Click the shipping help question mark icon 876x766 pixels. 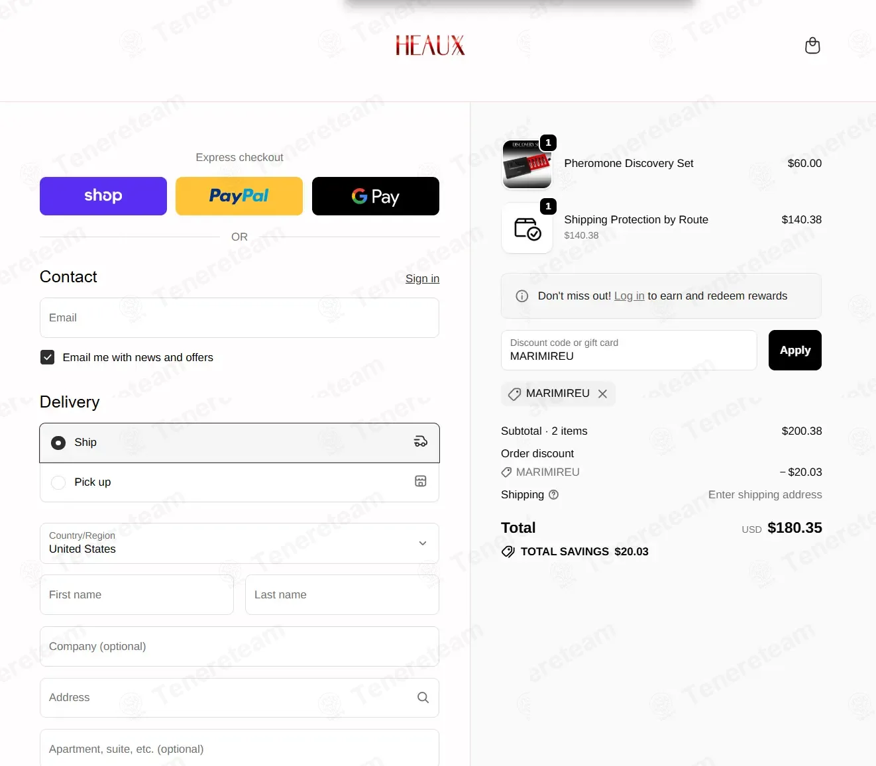click(554, 495)
